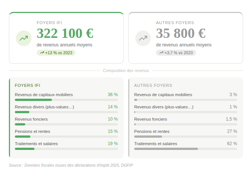Image resolution: width=252 pixels, height=180 pixels.
Task: Click 'Revenus fonciers' label in Autres Foyers
Action: click(x=150, y=119)
